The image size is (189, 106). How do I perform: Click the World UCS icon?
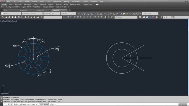pos(69,17)
